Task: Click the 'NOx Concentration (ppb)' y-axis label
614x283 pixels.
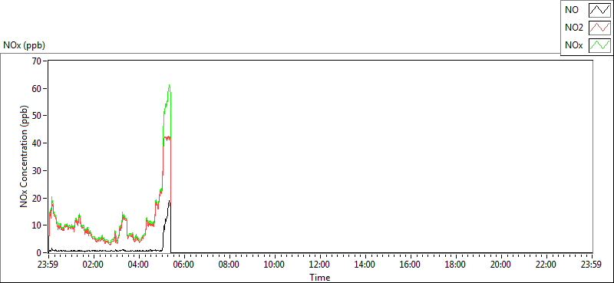Action: click(x=25, y=156)
